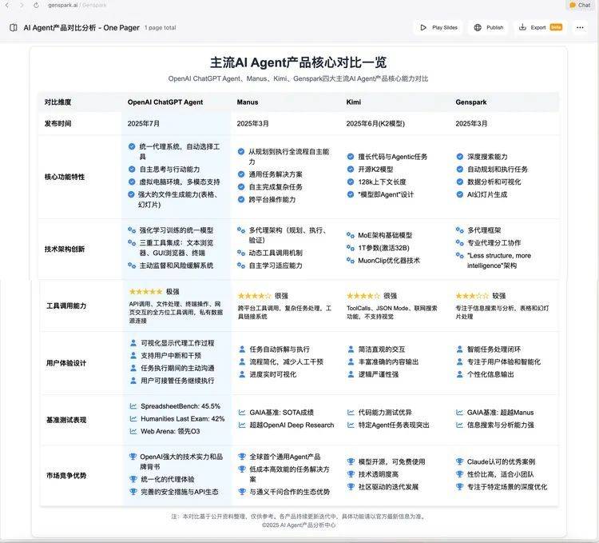The image size is (599, 543).
Task: Click the checkmark icon beside 自主思考与行动能力
Action: [133, 170]
